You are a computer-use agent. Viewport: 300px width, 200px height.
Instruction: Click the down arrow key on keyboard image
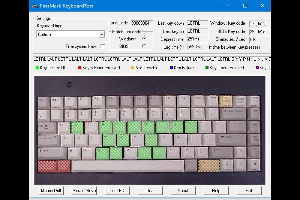(x=240, y=165)
